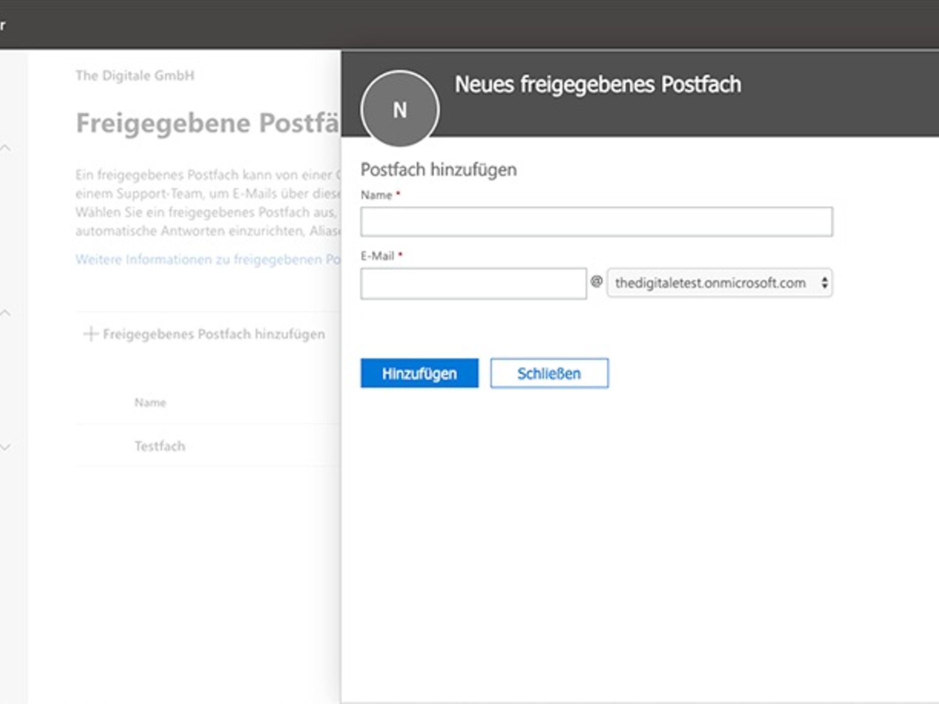
Task: Click the Name column header
Action: [150, 402]
